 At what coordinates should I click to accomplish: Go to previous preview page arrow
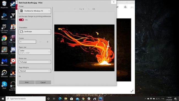pos(75,9)
